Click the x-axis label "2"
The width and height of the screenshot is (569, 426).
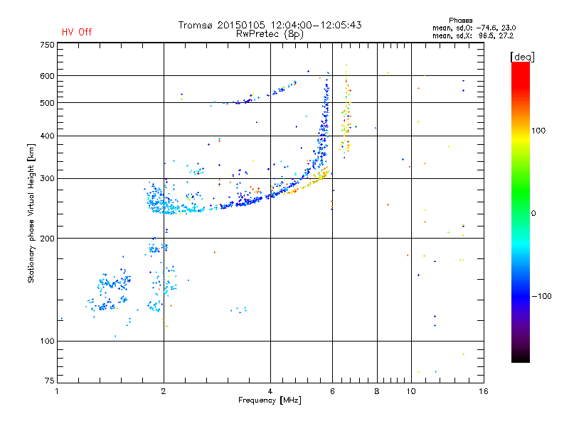[x=164, y=391]
